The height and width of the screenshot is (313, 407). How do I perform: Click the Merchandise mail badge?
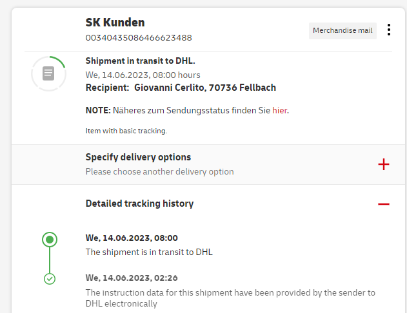coord(342,30)
